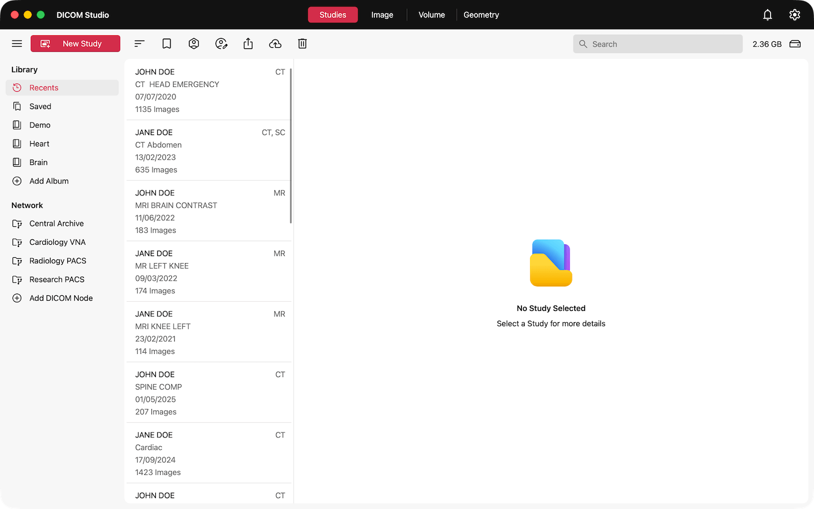This screenshot has height=509, width=814.
Task: Select the CT HEAD EMERGENCY study
Action: tap(209, 90)
